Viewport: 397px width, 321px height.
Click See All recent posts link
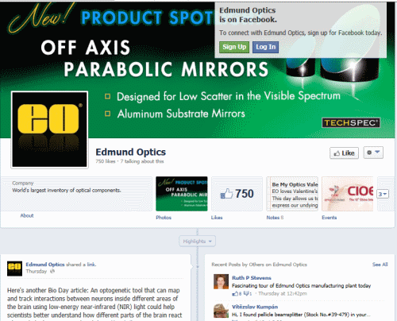tap(380, 265)
